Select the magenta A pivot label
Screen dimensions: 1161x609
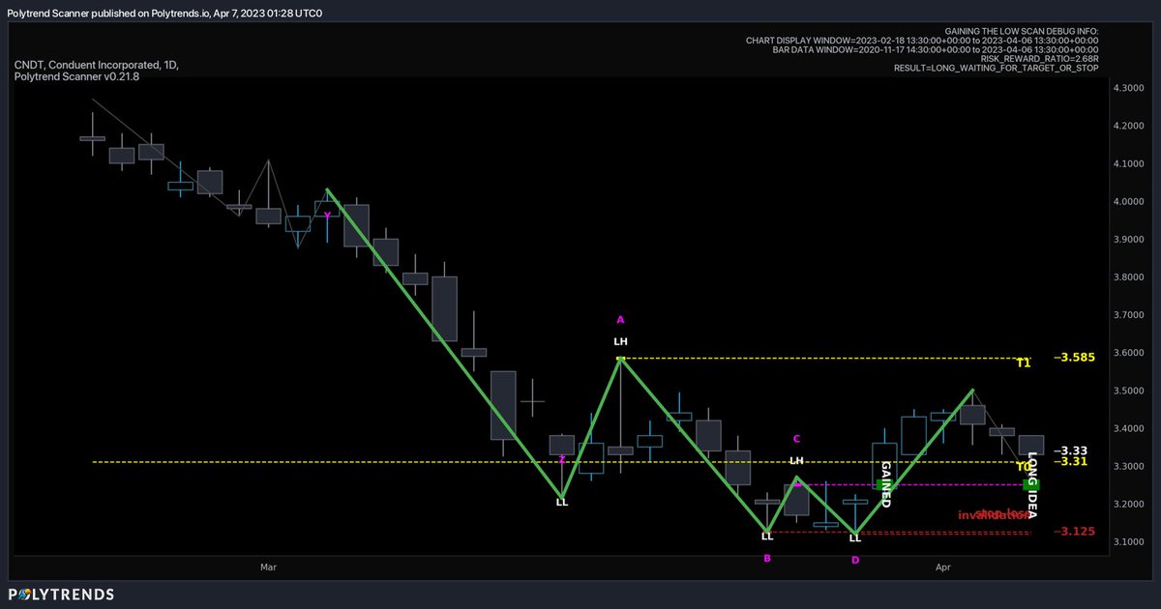621,319
